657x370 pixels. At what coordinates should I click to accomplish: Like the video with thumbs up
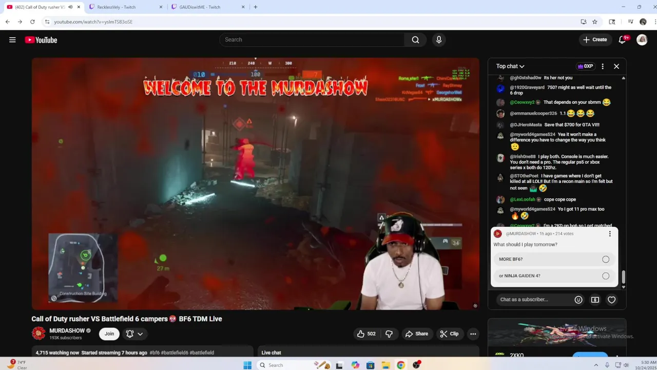point(366,334)
